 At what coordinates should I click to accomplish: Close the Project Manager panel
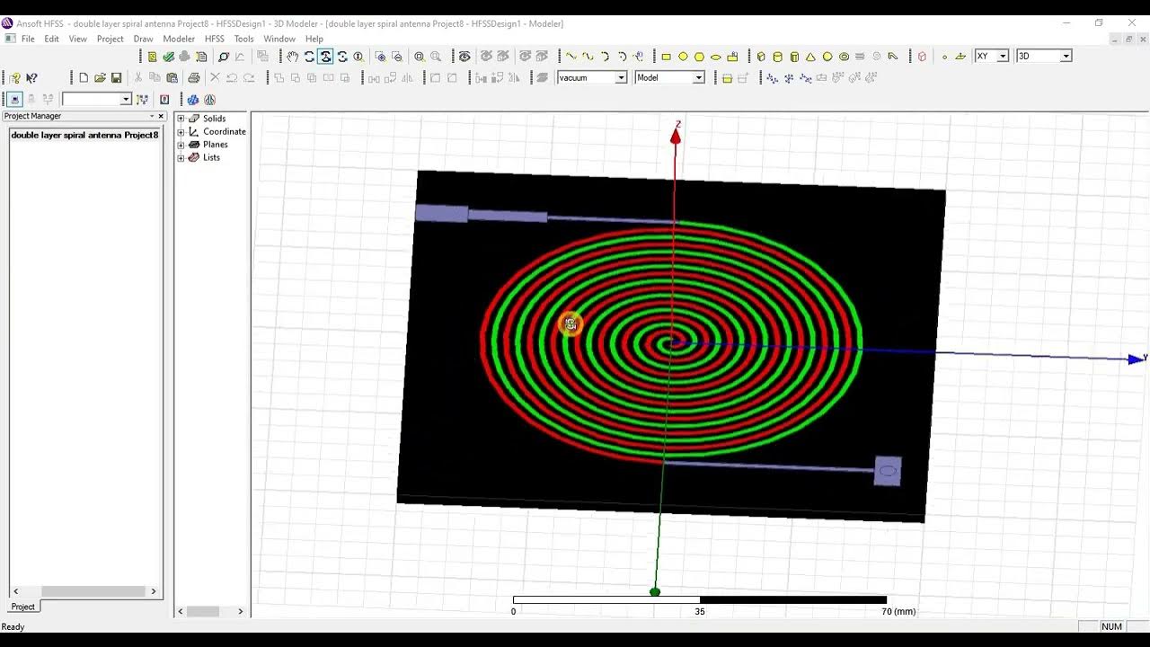161,116
